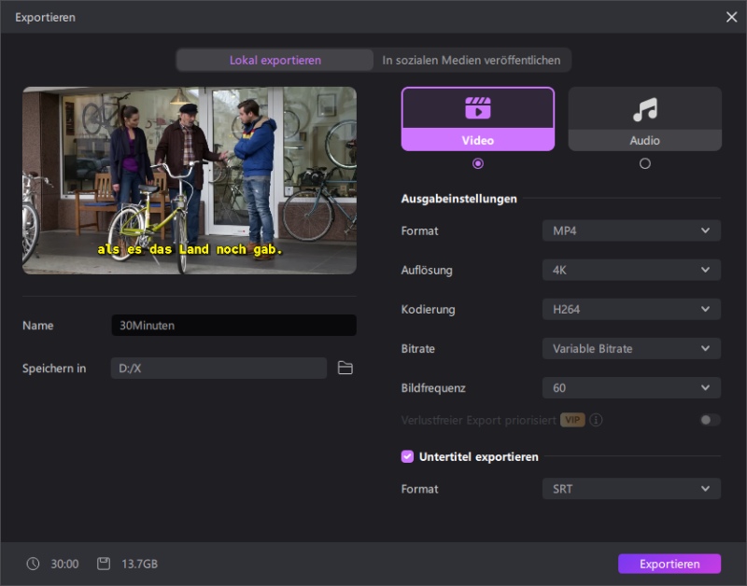Screen dimensions: 747x586
Task: Expand the 4K Auflösung dropdown
Action: [x=631, y=270]
